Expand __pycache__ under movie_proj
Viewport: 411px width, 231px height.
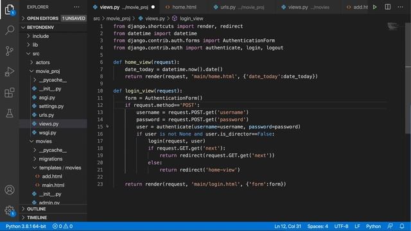click(53, 80)
